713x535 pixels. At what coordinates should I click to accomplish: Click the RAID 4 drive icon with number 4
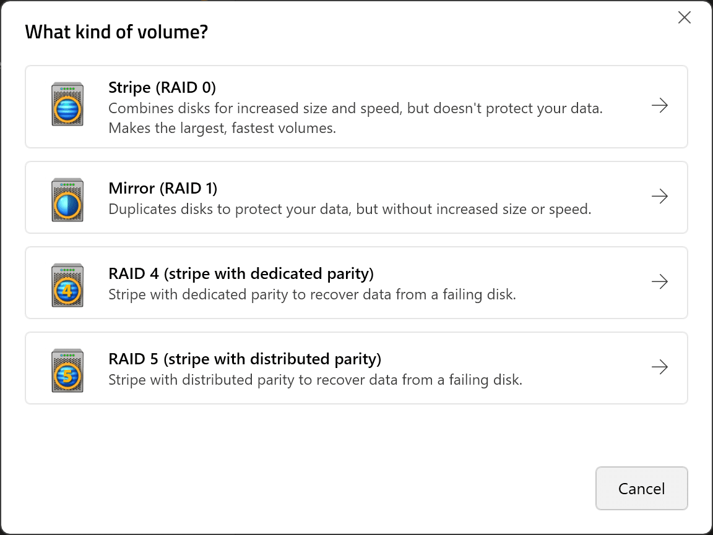67,286
